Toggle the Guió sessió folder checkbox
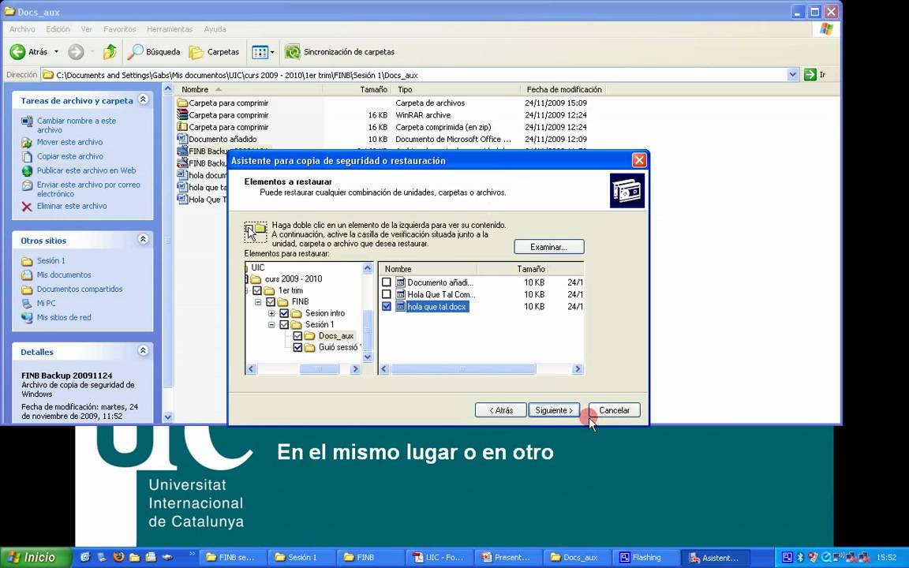The width and height of the screenshot is (909, 568). 297,348
